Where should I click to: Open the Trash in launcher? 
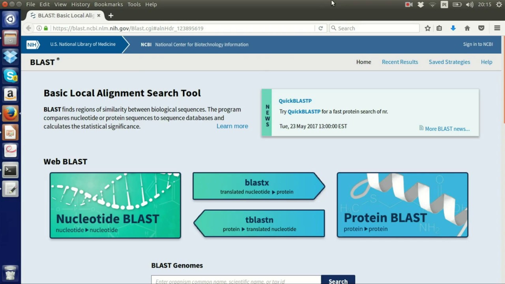pos(10,273)
